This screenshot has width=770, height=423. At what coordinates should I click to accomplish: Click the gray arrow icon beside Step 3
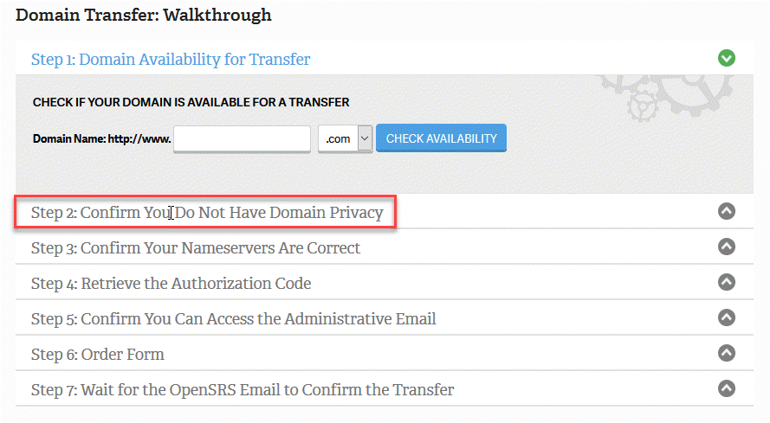pyautogui.click(x=727, y=247)
